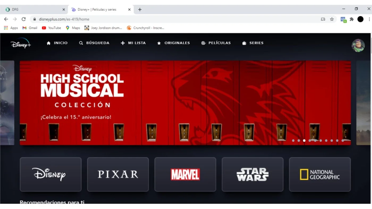Open Joey Jordison drum bookmark
Image resolution: width=372 pixels, height=209 pixels.
click(x=103, y=28)
